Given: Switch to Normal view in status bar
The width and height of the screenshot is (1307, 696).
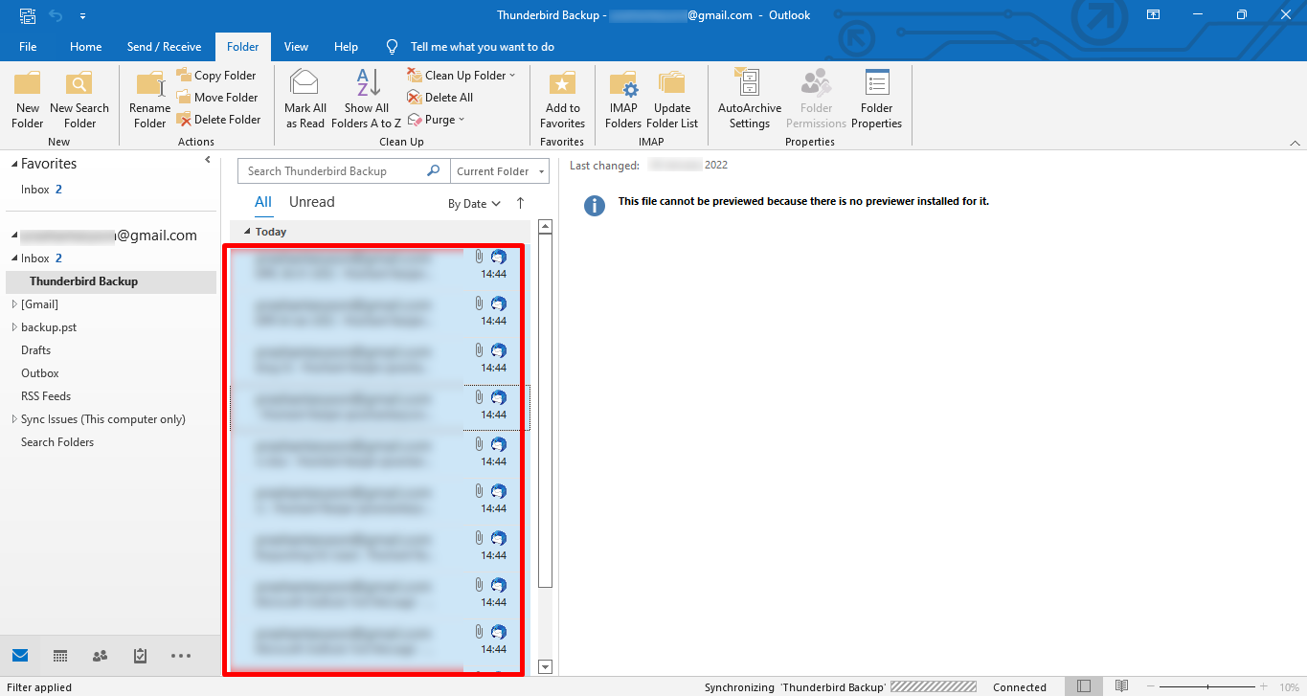Looking at the screenshot, I should (x=1083, y=686).
